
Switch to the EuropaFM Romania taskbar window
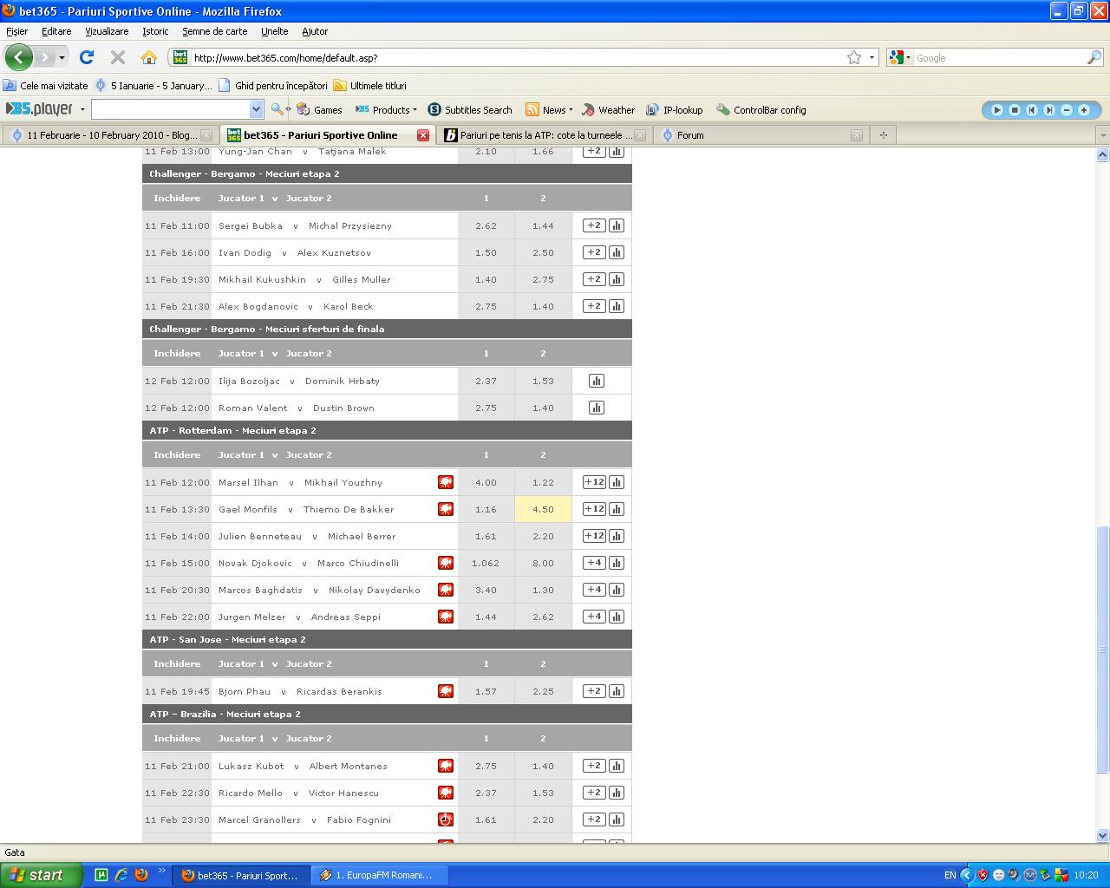381,875
